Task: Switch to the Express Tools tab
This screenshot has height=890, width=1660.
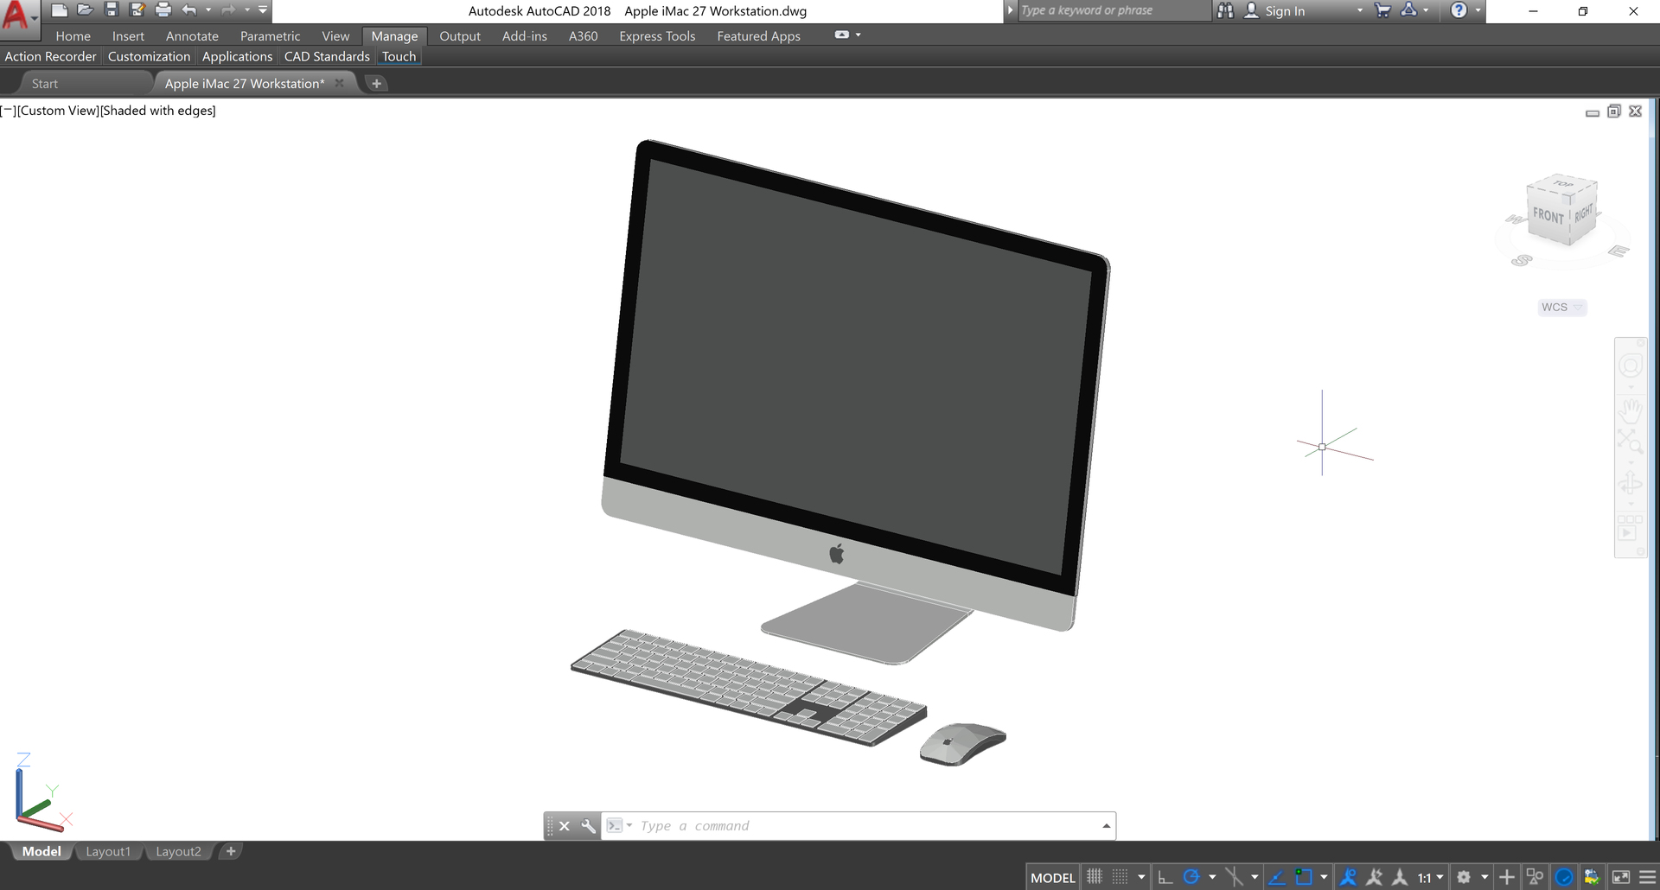Action: click(657, 35)
